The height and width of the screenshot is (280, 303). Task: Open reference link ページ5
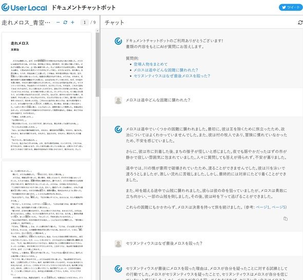click(x=279, y=207)
